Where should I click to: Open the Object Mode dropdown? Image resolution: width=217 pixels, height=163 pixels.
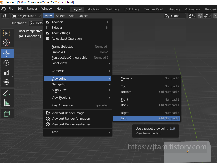(26, 16)
